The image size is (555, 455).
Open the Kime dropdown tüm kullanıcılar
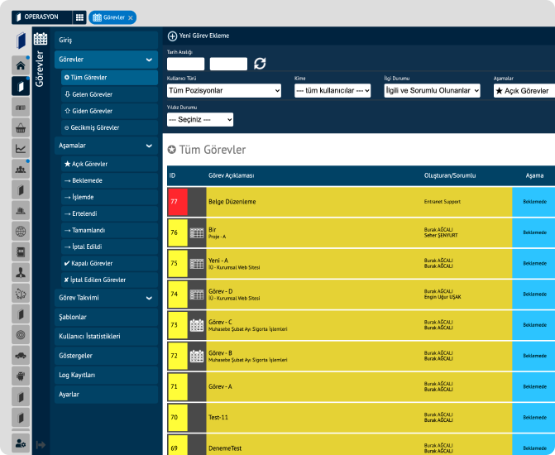[x=333, y=91]
